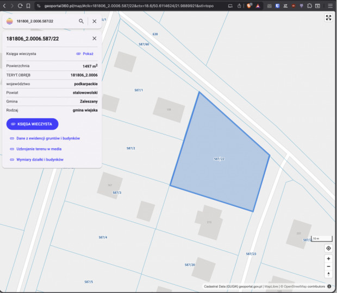Click the Pokaż link for księga wieczysta
The image size is (337, 293).
pos(85,54)
